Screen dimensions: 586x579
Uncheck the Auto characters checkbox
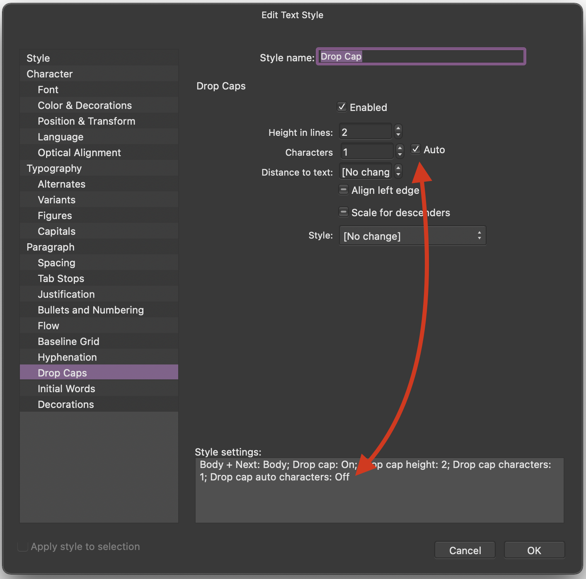[416, 149]
